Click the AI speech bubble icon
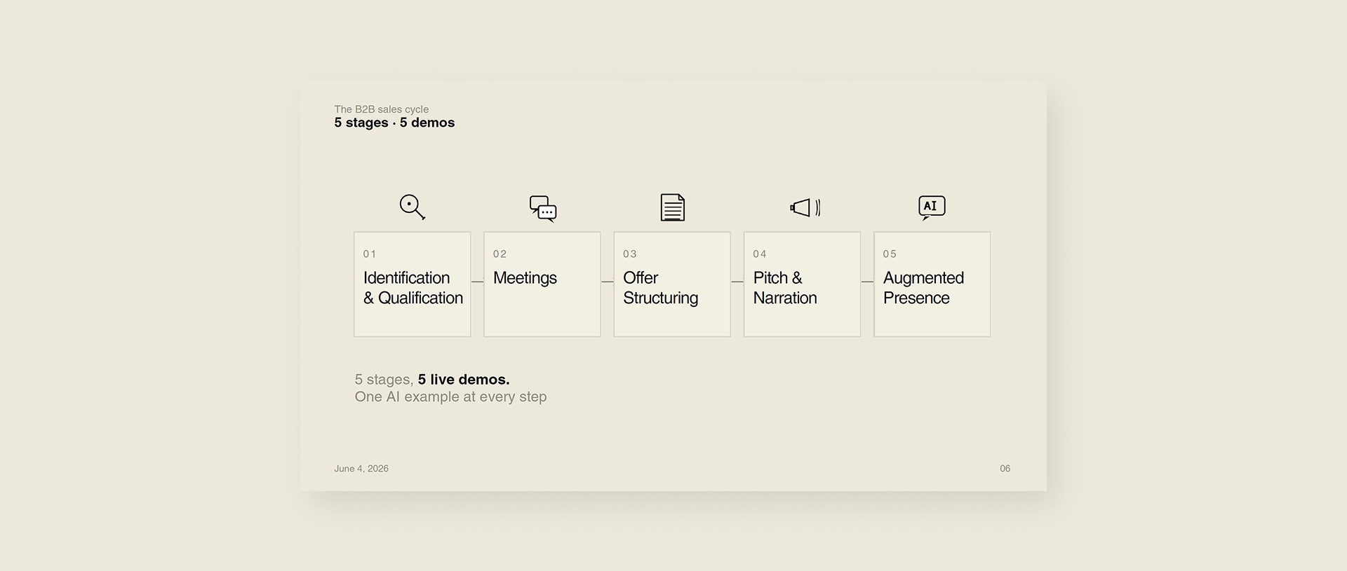Image resolution: width=1347 pixels, height=571 pixels. coord(932,207)
